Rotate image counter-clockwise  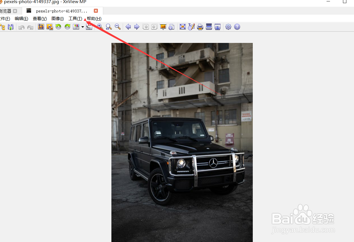click(59, 27)
